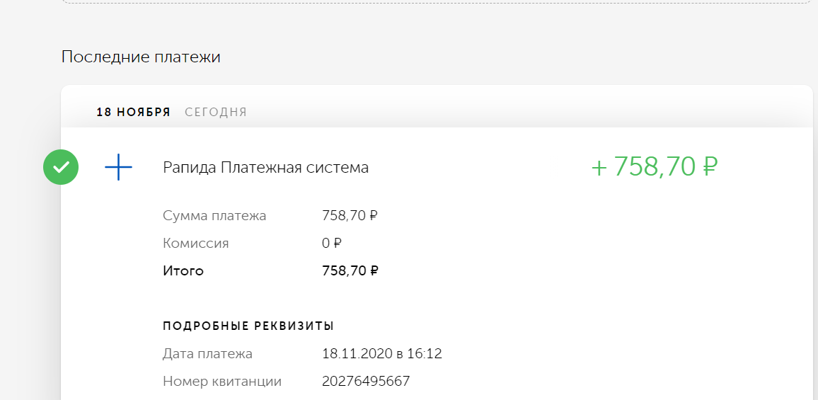Click the ПОДРОБНЫЕ РЕКВИЗИТЫ section header

(248, 326)
